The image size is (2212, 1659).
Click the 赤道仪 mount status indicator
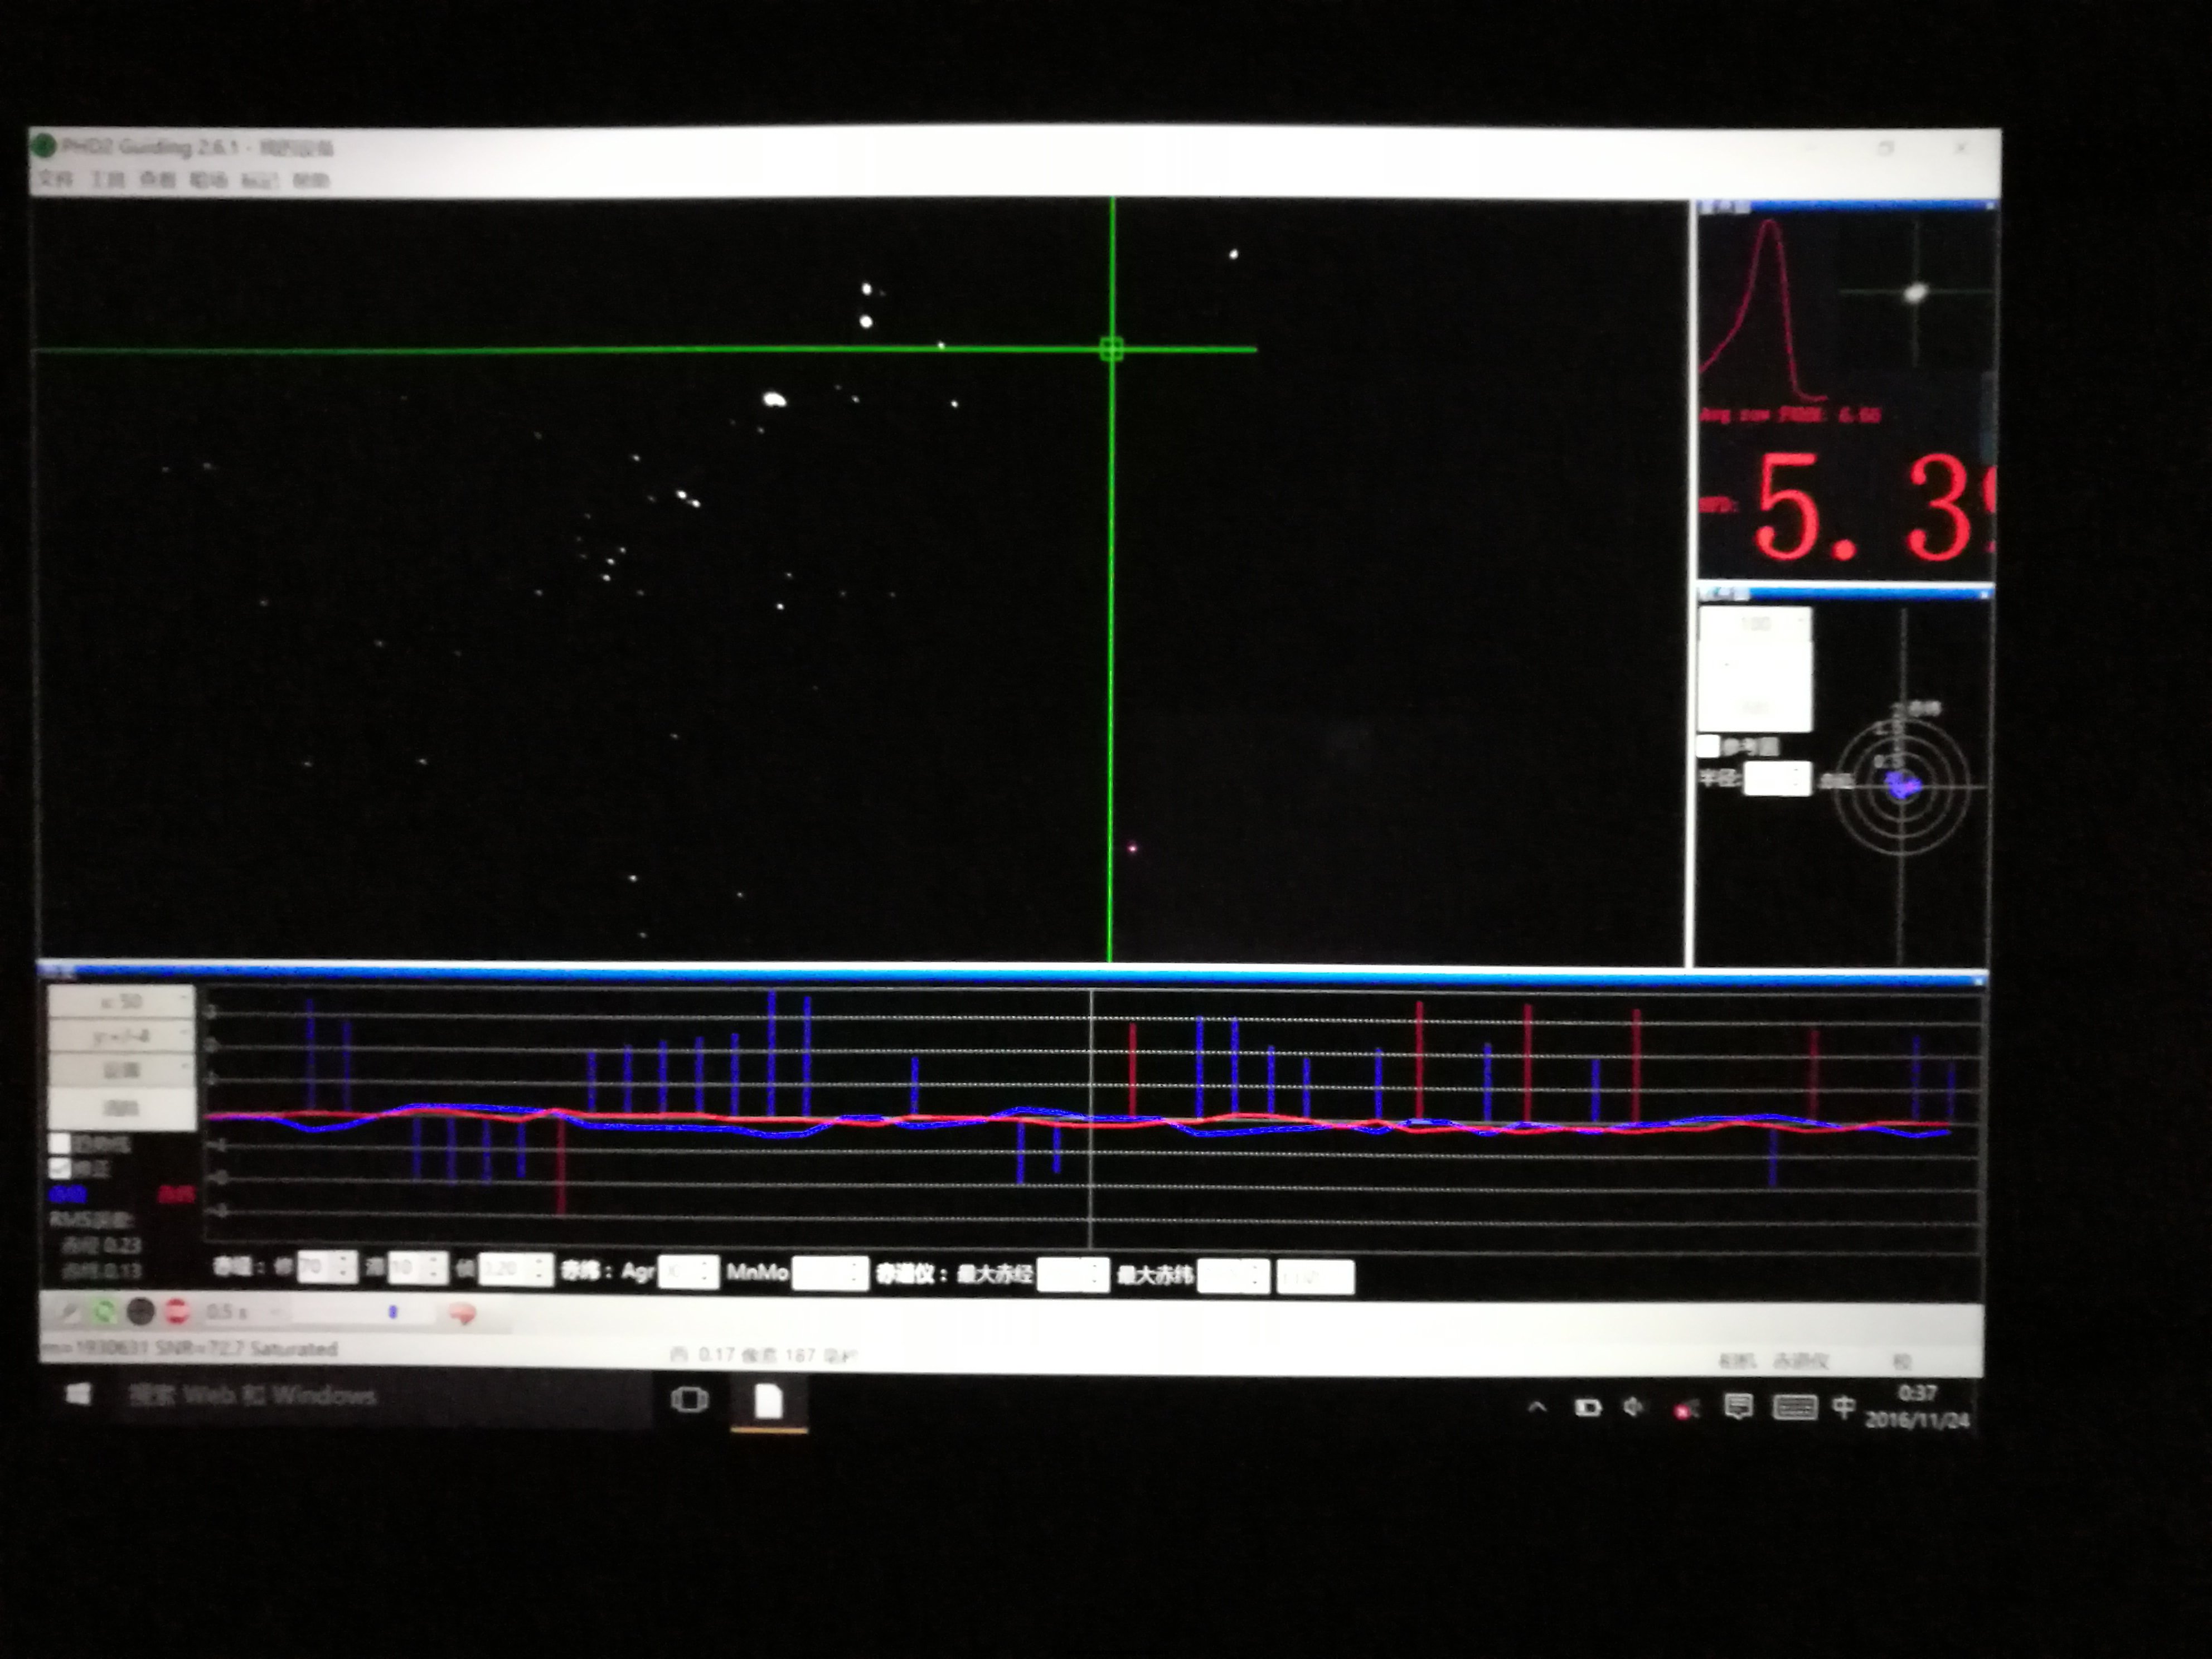coord(1801,1361)
